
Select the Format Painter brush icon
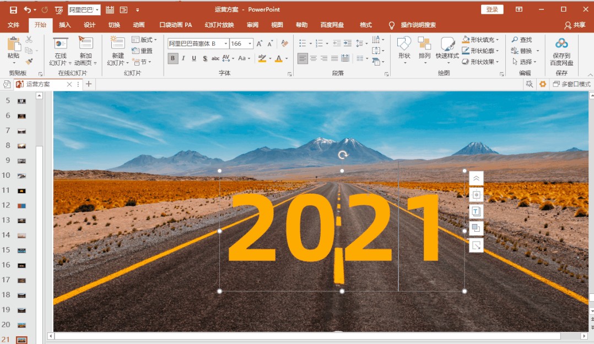pyautogui.click(x=29, y=61)
